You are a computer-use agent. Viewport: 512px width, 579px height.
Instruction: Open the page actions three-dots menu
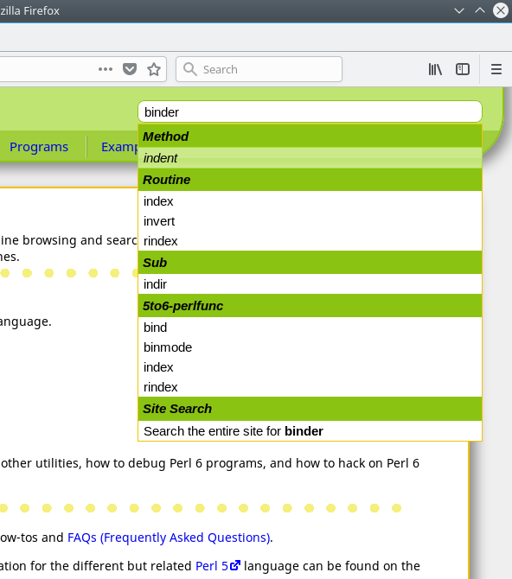click(106, 69)
